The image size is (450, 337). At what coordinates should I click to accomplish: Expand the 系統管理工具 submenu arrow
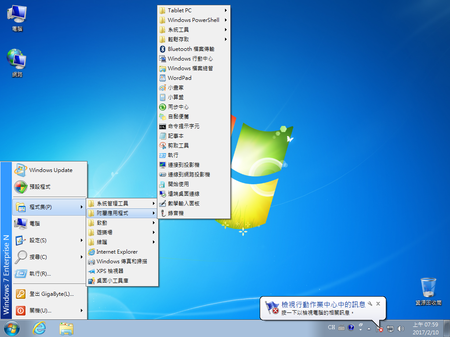pyautogui.click(x=154, y=204)
